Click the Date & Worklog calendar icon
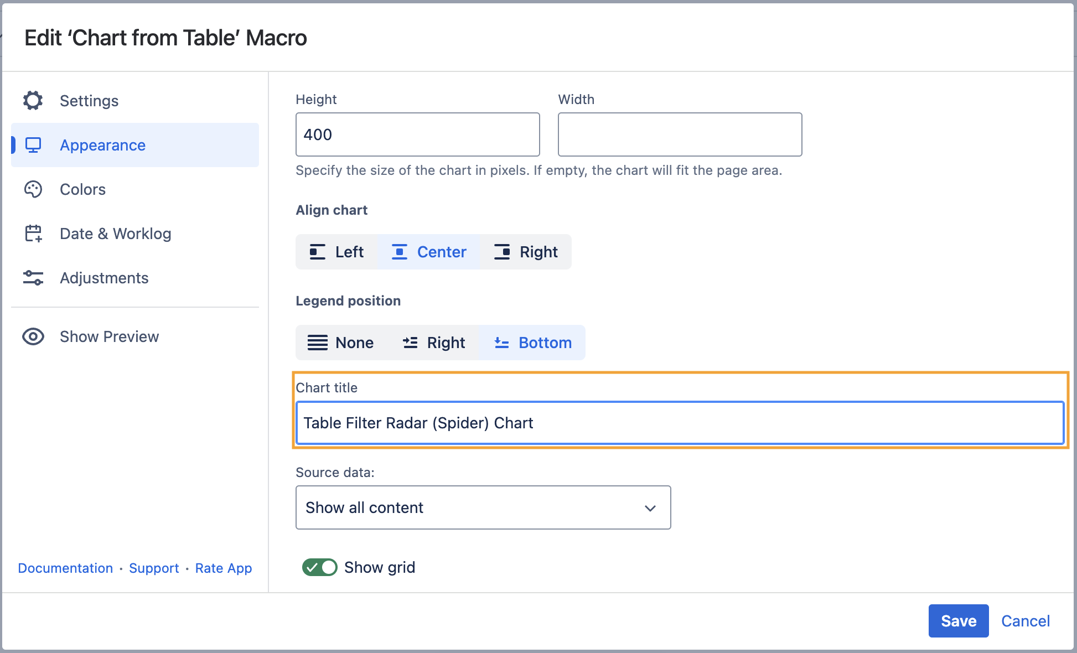This screenshot has height=653, width=1077. (33, 234)
